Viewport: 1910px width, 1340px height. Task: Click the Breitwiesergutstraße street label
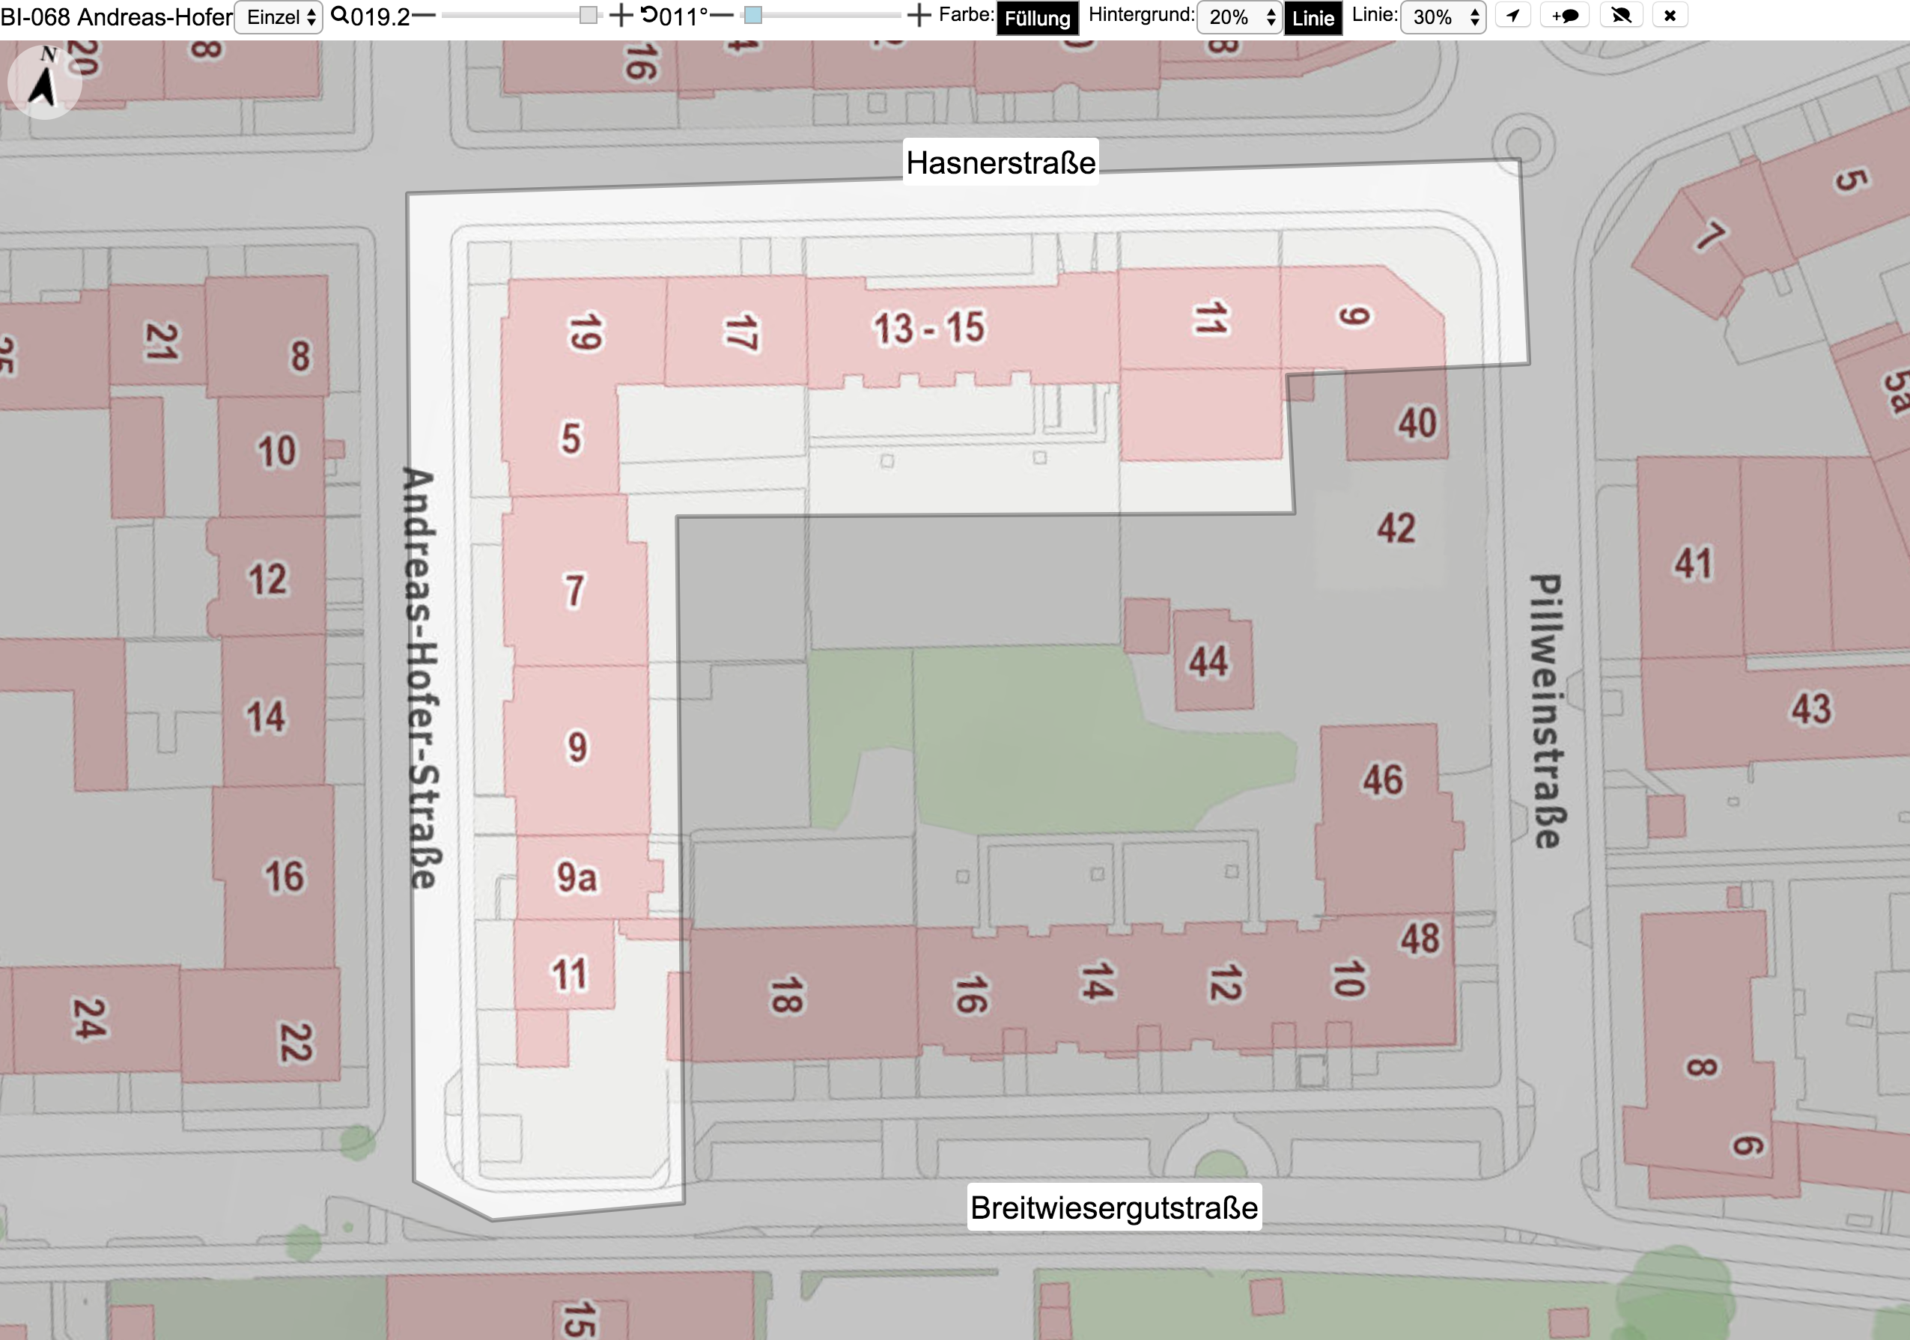pyautogui.click(x=1114, y=1207)
